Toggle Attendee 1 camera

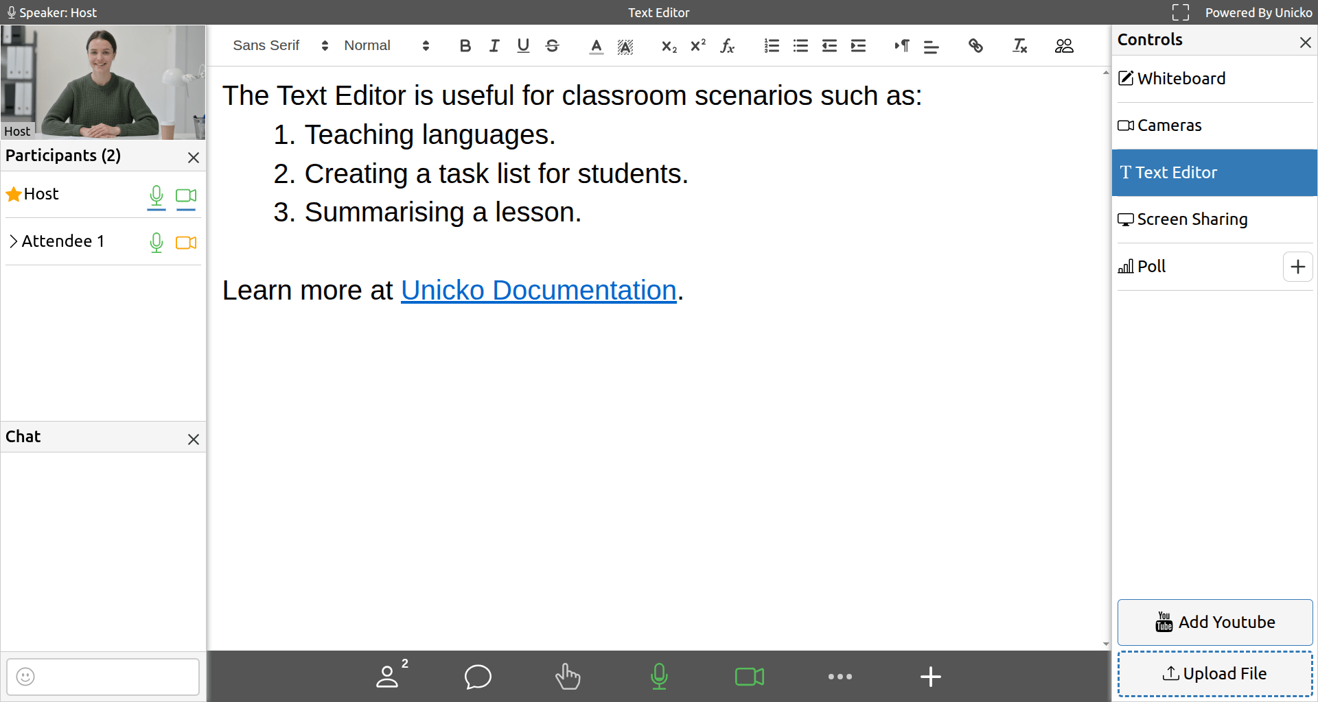[x=186, y=243]
